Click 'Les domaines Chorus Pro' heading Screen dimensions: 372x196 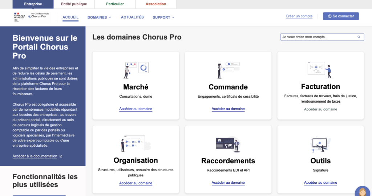[x=137, y=37]
